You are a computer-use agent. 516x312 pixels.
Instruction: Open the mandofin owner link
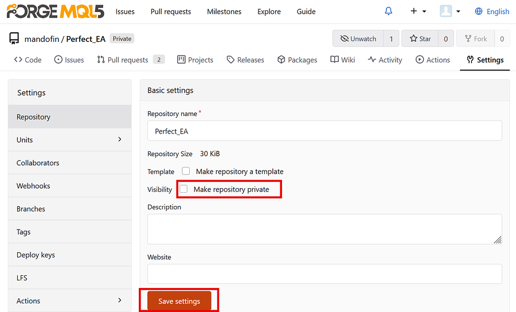41,39
